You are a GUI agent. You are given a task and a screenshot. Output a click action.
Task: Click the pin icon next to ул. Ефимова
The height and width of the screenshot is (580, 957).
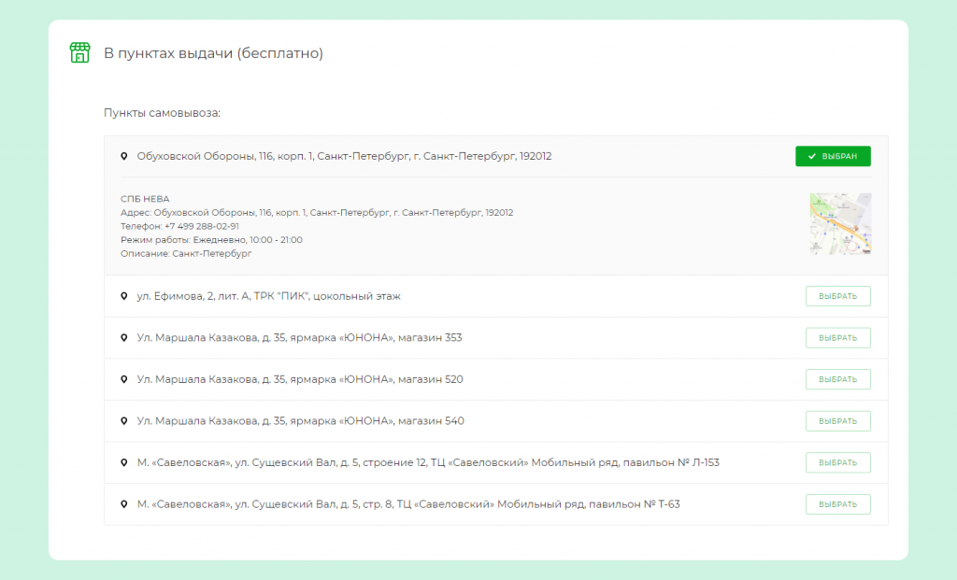124,296
